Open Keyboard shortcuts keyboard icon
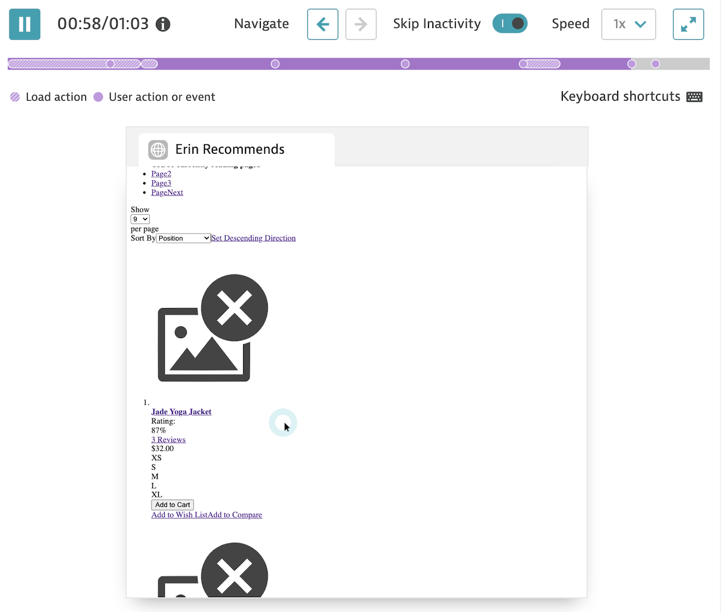Image resolution: width=721 pixels, height=612 pixels. [x=694, y=97]
